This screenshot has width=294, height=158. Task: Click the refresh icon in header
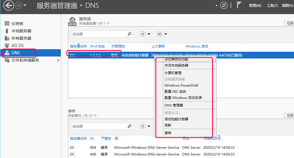tap(224, 5)
